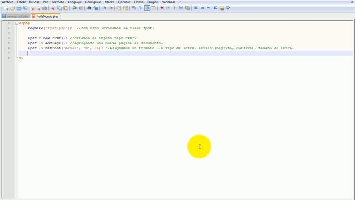The image size is (355, 200).
Task: Click the Copy toolbar icon
Action: click(x=59, y=8)
